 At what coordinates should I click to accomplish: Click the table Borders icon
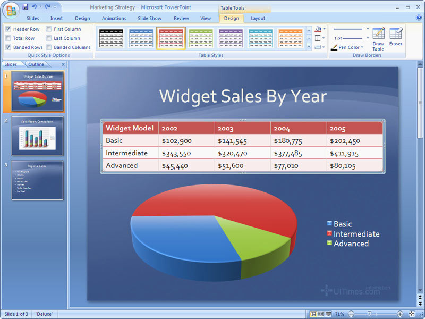(318, 38)
